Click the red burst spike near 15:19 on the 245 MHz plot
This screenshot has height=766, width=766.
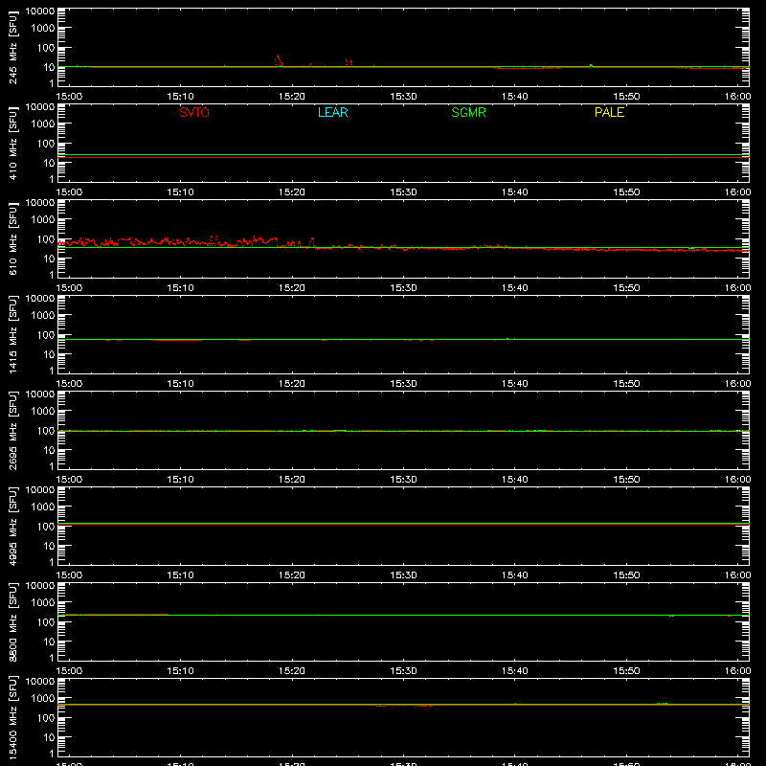click(278, 60)
